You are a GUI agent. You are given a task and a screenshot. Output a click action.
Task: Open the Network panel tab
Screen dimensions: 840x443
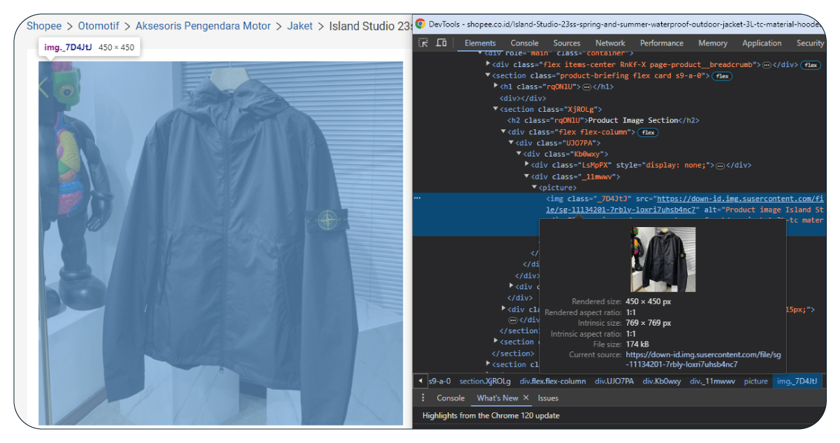(610, 43)
